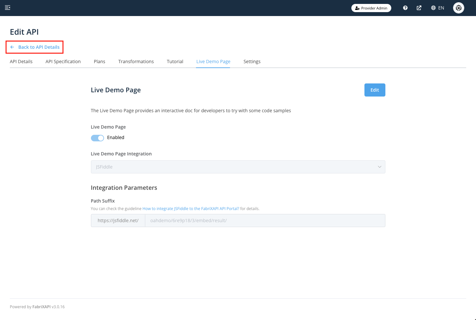Switch to the API Specification tab

[x=63, y=62]
